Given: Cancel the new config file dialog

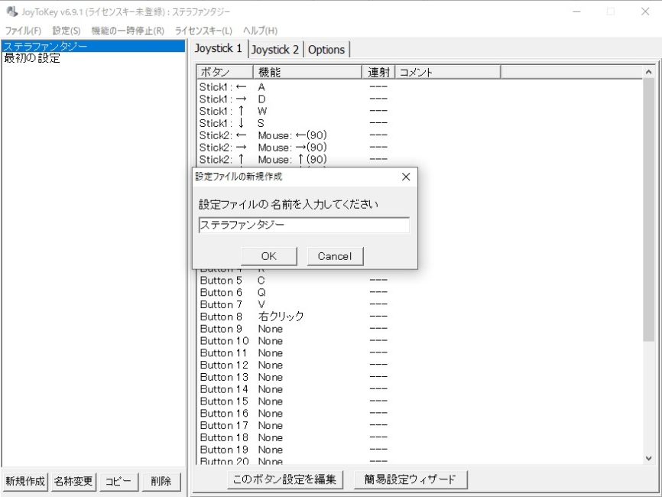Looking at the screenshot, I should coord(335,256).
